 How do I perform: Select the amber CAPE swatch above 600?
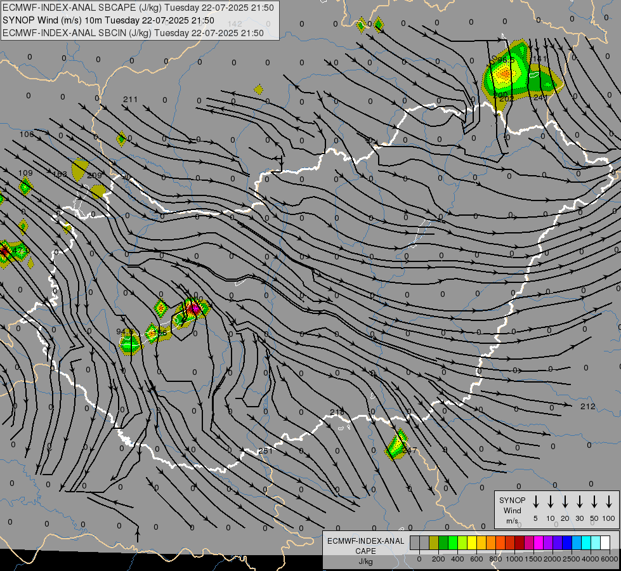coord(481,543)
